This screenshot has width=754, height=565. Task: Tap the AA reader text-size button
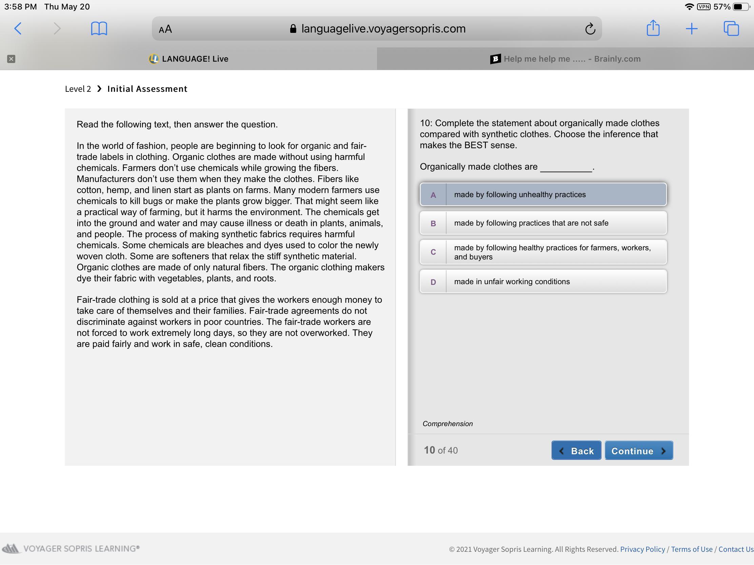pos(165,29)
